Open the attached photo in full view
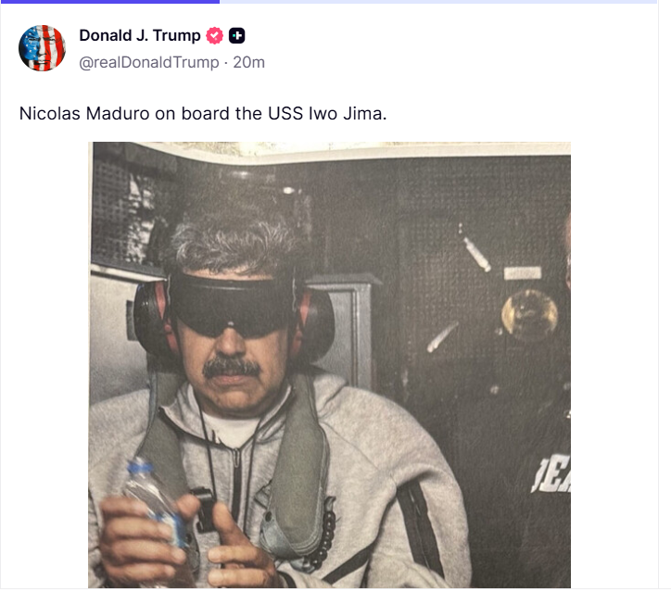Viewport: 671px width, 592px height. pos(329,365)
